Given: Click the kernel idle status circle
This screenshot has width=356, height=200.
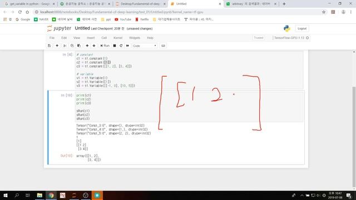Looking at the screenshot, I should click(308, 38).
